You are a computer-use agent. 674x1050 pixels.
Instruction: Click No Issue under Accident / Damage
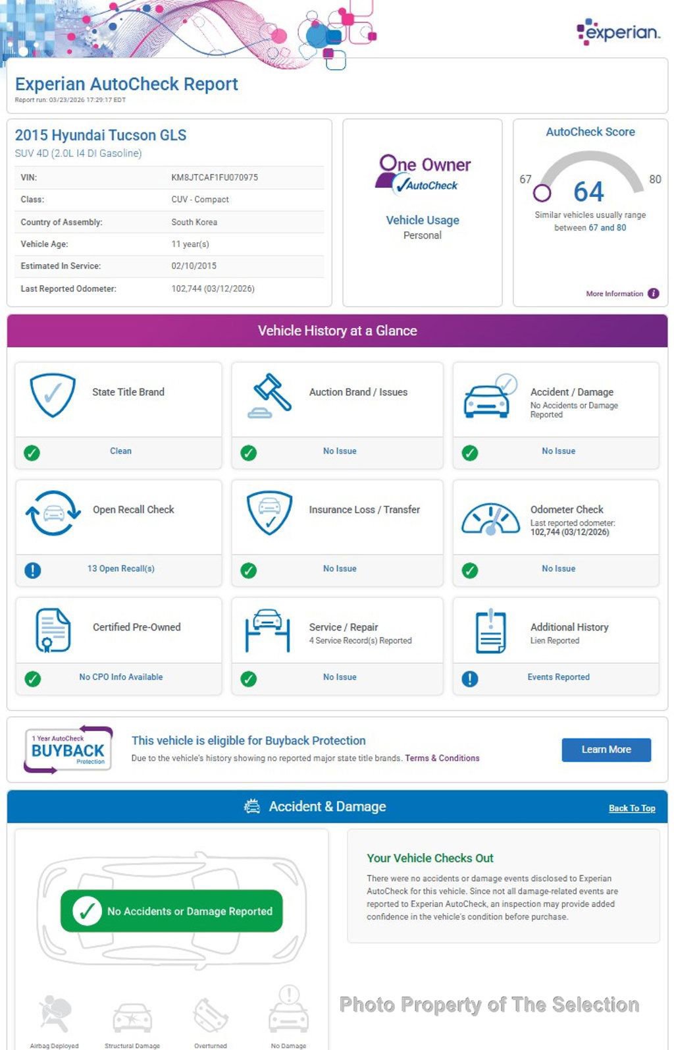pyautogui.click(x=559, y=451)
